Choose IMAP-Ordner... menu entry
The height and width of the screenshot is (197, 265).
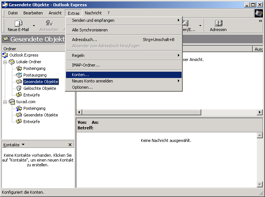[124, 65]
